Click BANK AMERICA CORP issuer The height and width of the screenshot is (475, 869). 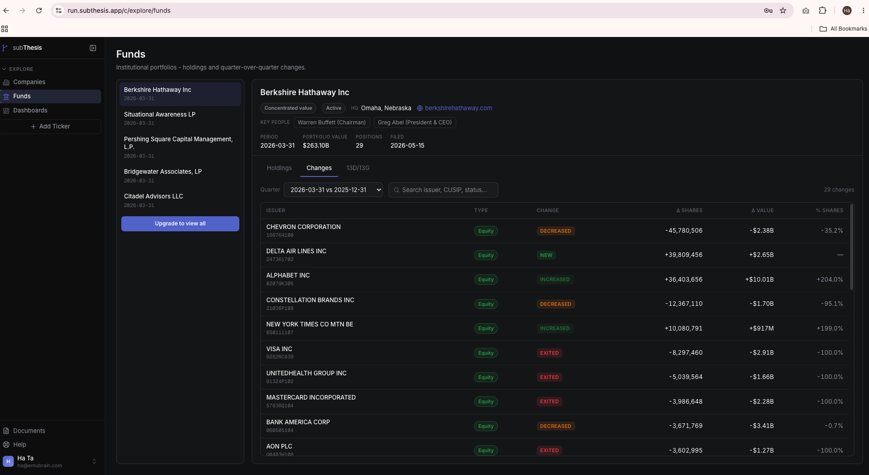(x=298, y=422)
